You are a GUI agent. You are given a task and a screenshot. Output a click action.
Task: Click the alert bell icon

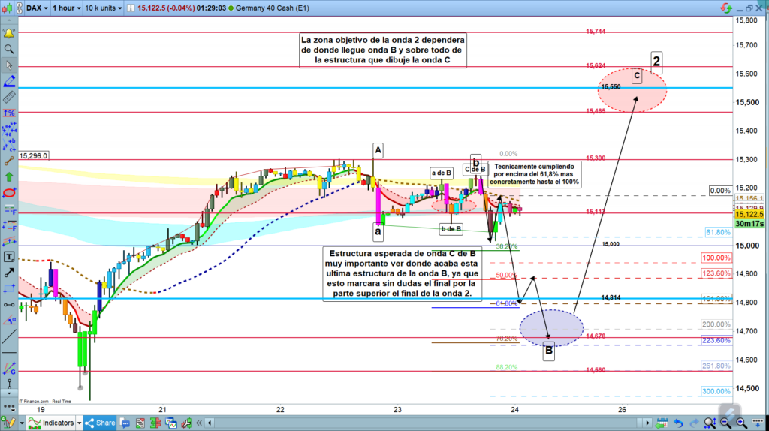tap(9, 34)
